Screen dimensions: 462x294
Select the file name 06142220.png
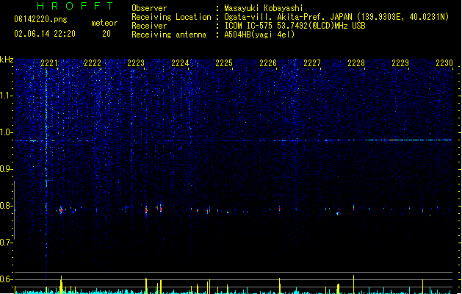coord(40,19)
